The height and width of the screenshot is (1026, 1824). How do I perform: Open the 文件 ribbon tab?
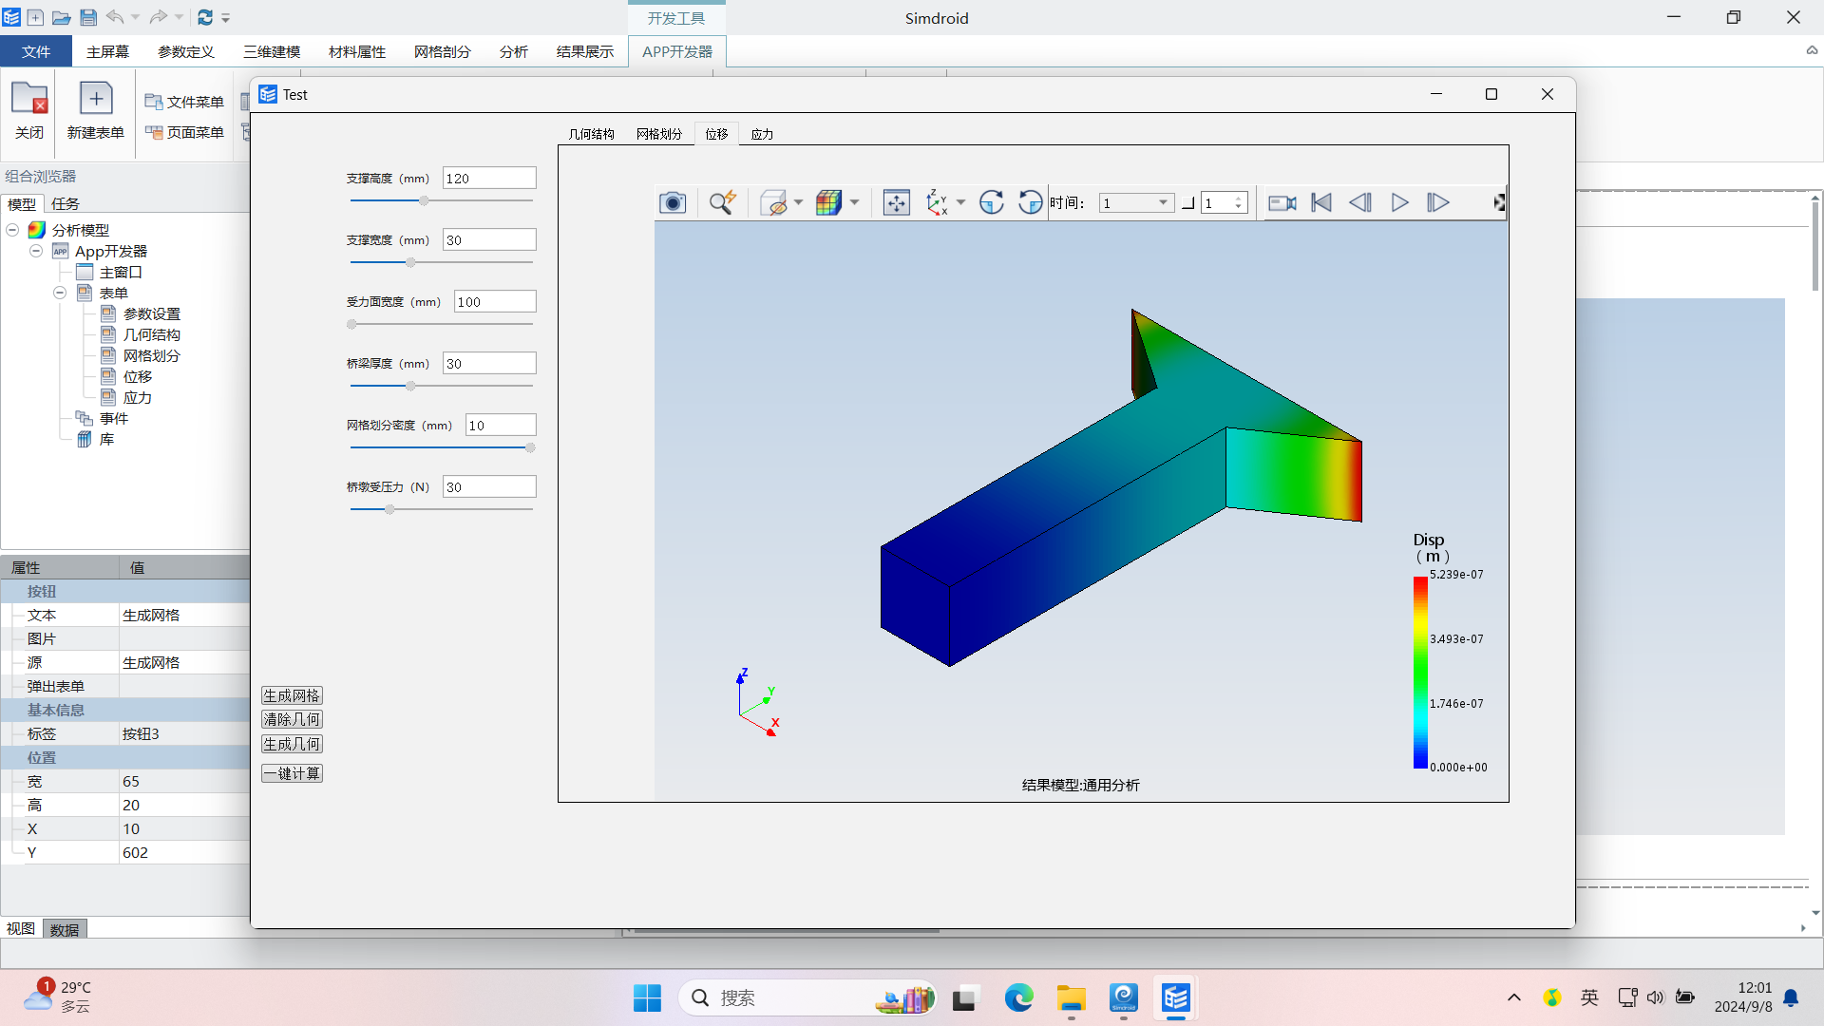[x=36, y=51]
